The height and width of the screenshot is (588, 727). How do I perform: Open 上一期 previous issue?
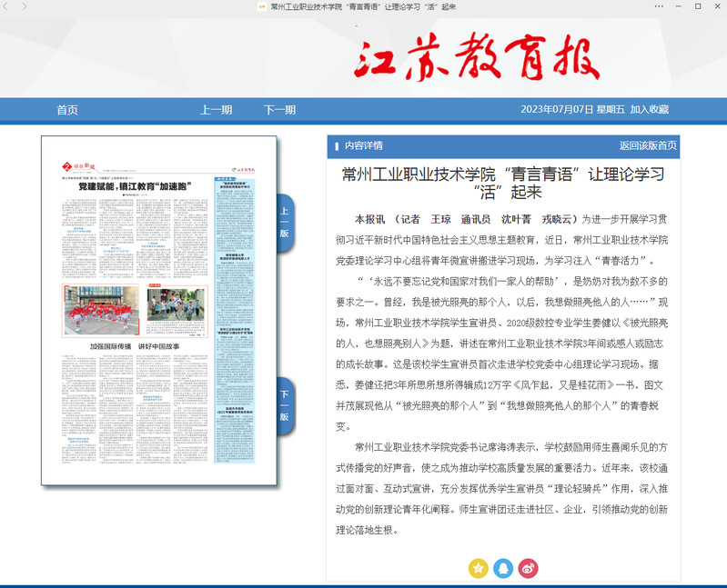216,110
